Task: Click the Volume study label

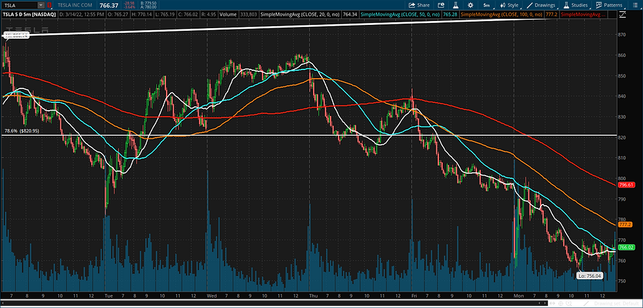Action: pos(228,14)
